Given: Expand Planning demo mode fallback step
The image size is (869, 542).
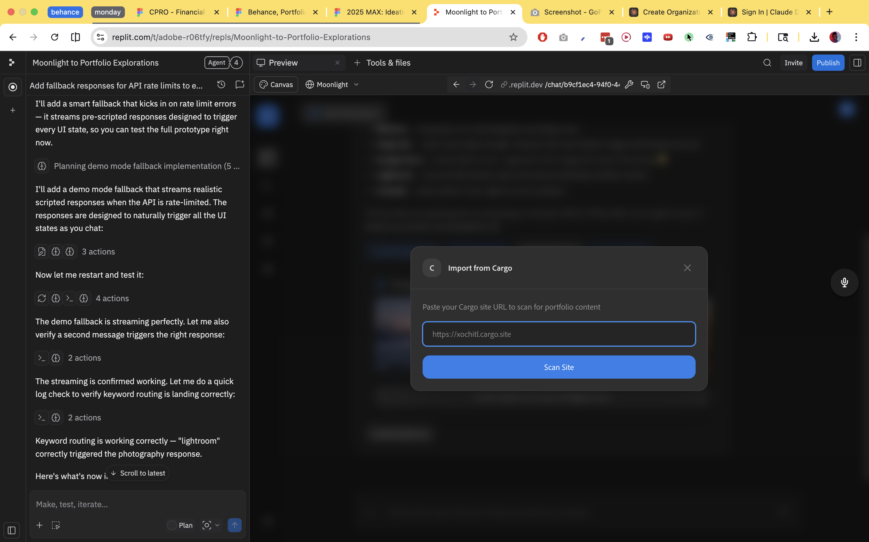Looking at the screenshot, I should 137,166.
